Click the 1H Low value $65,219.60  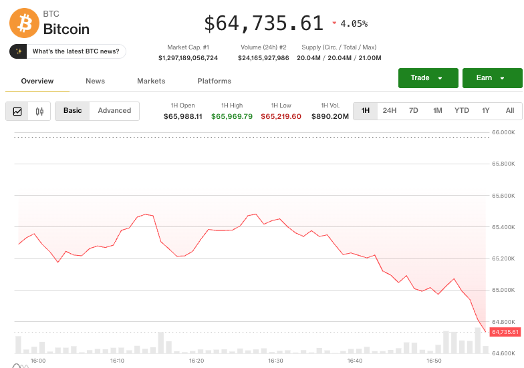click(x=281, y=116)
